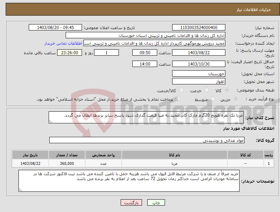Select the متوسط purchase type radio
The width and height of the screenshot is (280, 212).
point(213,99)
